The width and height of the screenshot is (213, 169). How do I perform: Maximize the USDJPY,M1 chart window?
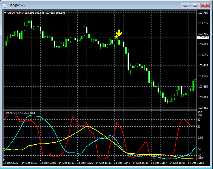coord(195,5)
